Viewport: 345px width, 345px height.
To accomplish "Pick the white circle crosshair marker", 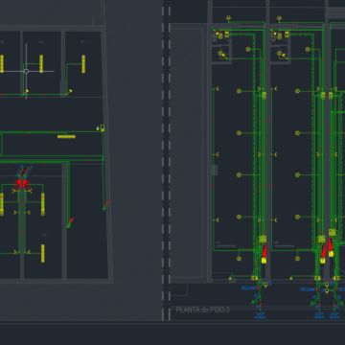I will click(x=27, y=71).
